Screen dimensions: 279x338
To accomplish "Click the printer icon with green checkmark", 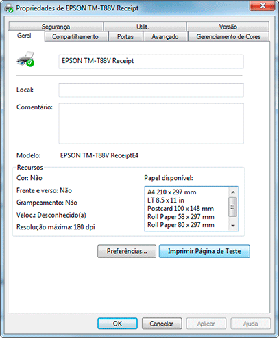I will pos(25,59).
